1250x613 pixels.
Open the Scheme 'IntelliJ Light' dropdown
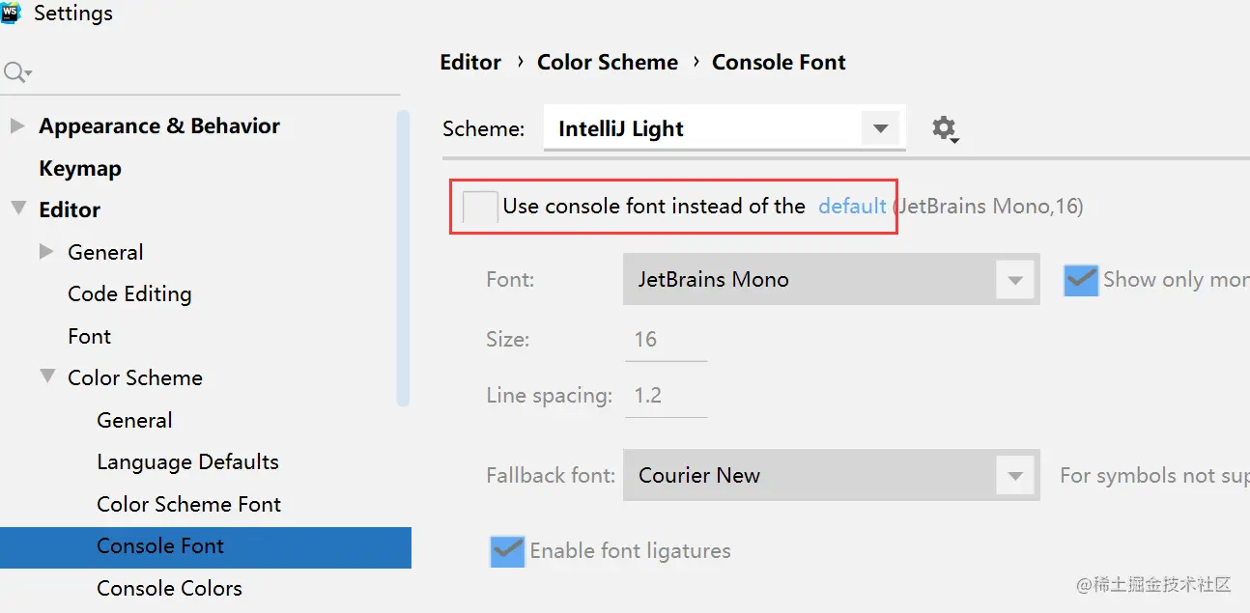point(879,128)
